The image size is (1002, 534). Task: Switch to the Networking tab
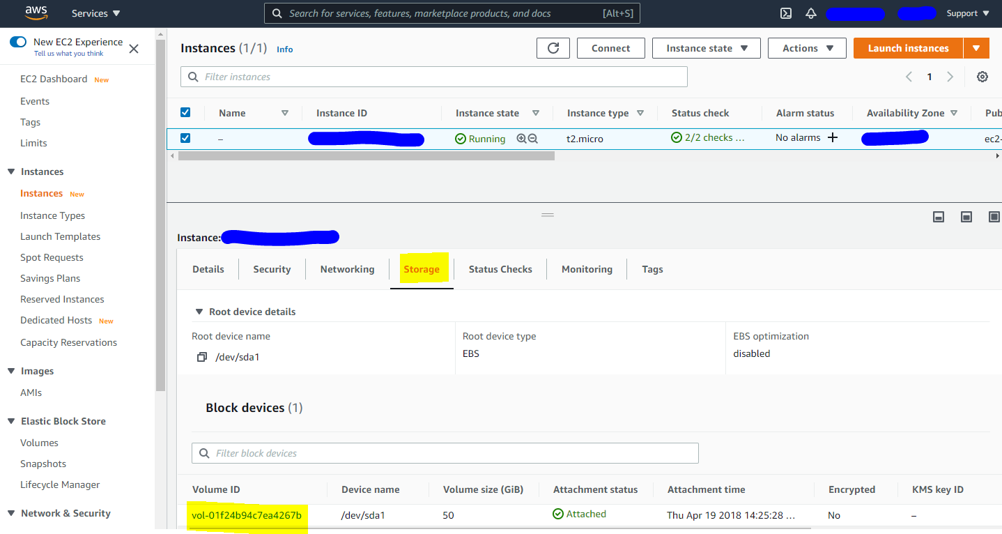coord(347,269)
